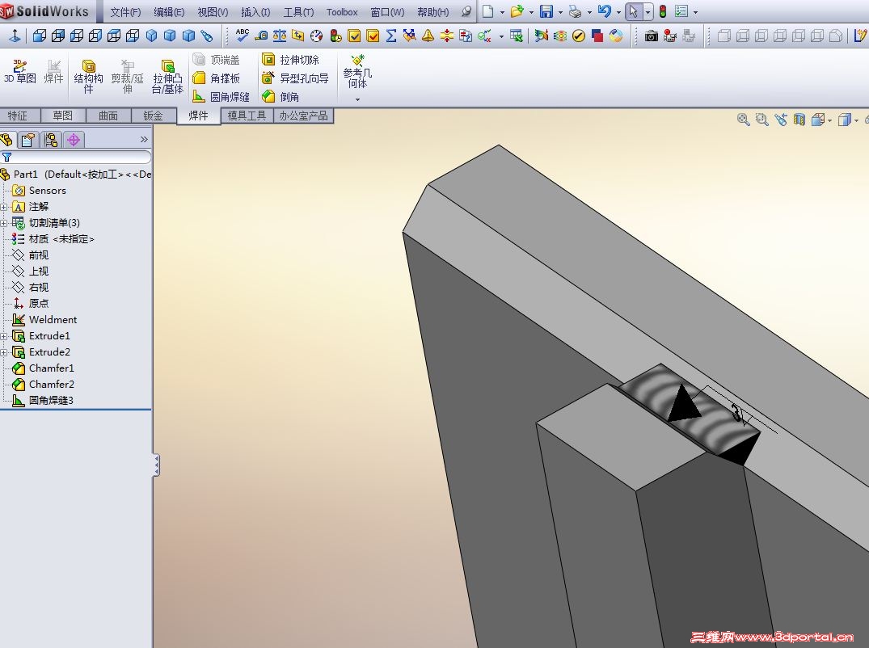Open the Options dropdown arrow
Image resolution: width=869 pixels, height=648 pixels.
click(x=695, y=12)
